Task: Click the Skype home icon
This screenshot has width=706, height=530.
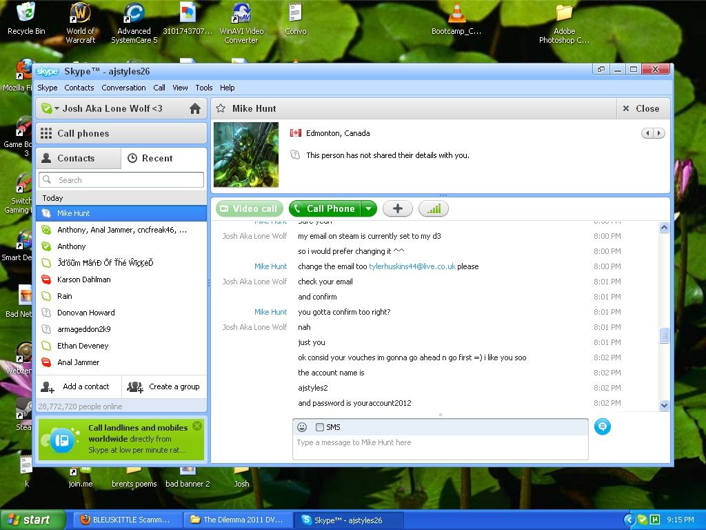Action: click(x=194, y=108)
